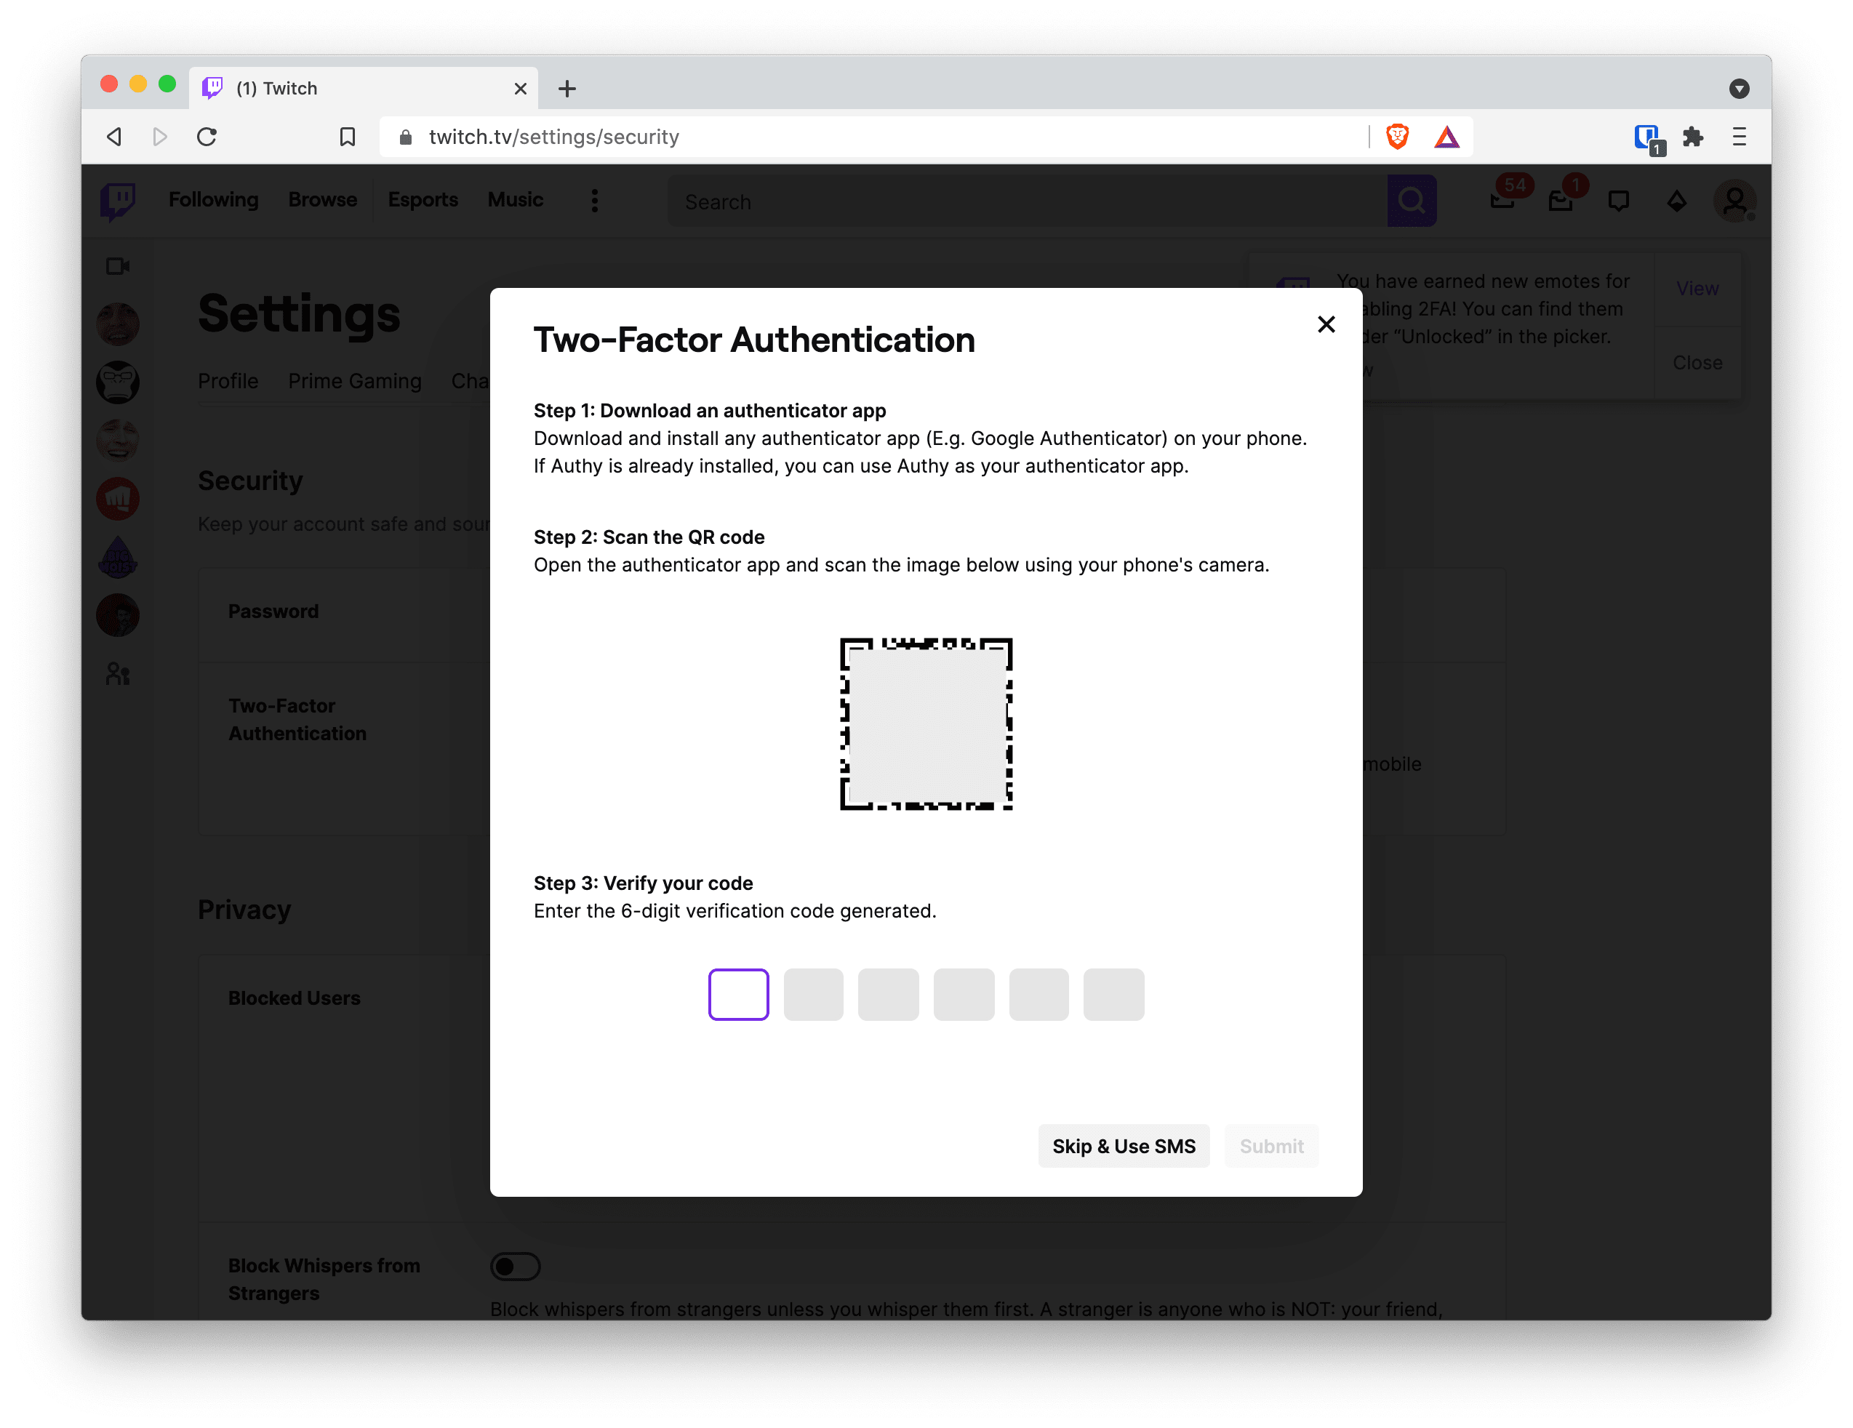1853x1428 pixels.
Task: Open the browser hamburger menu
Action: (1738, 137)
